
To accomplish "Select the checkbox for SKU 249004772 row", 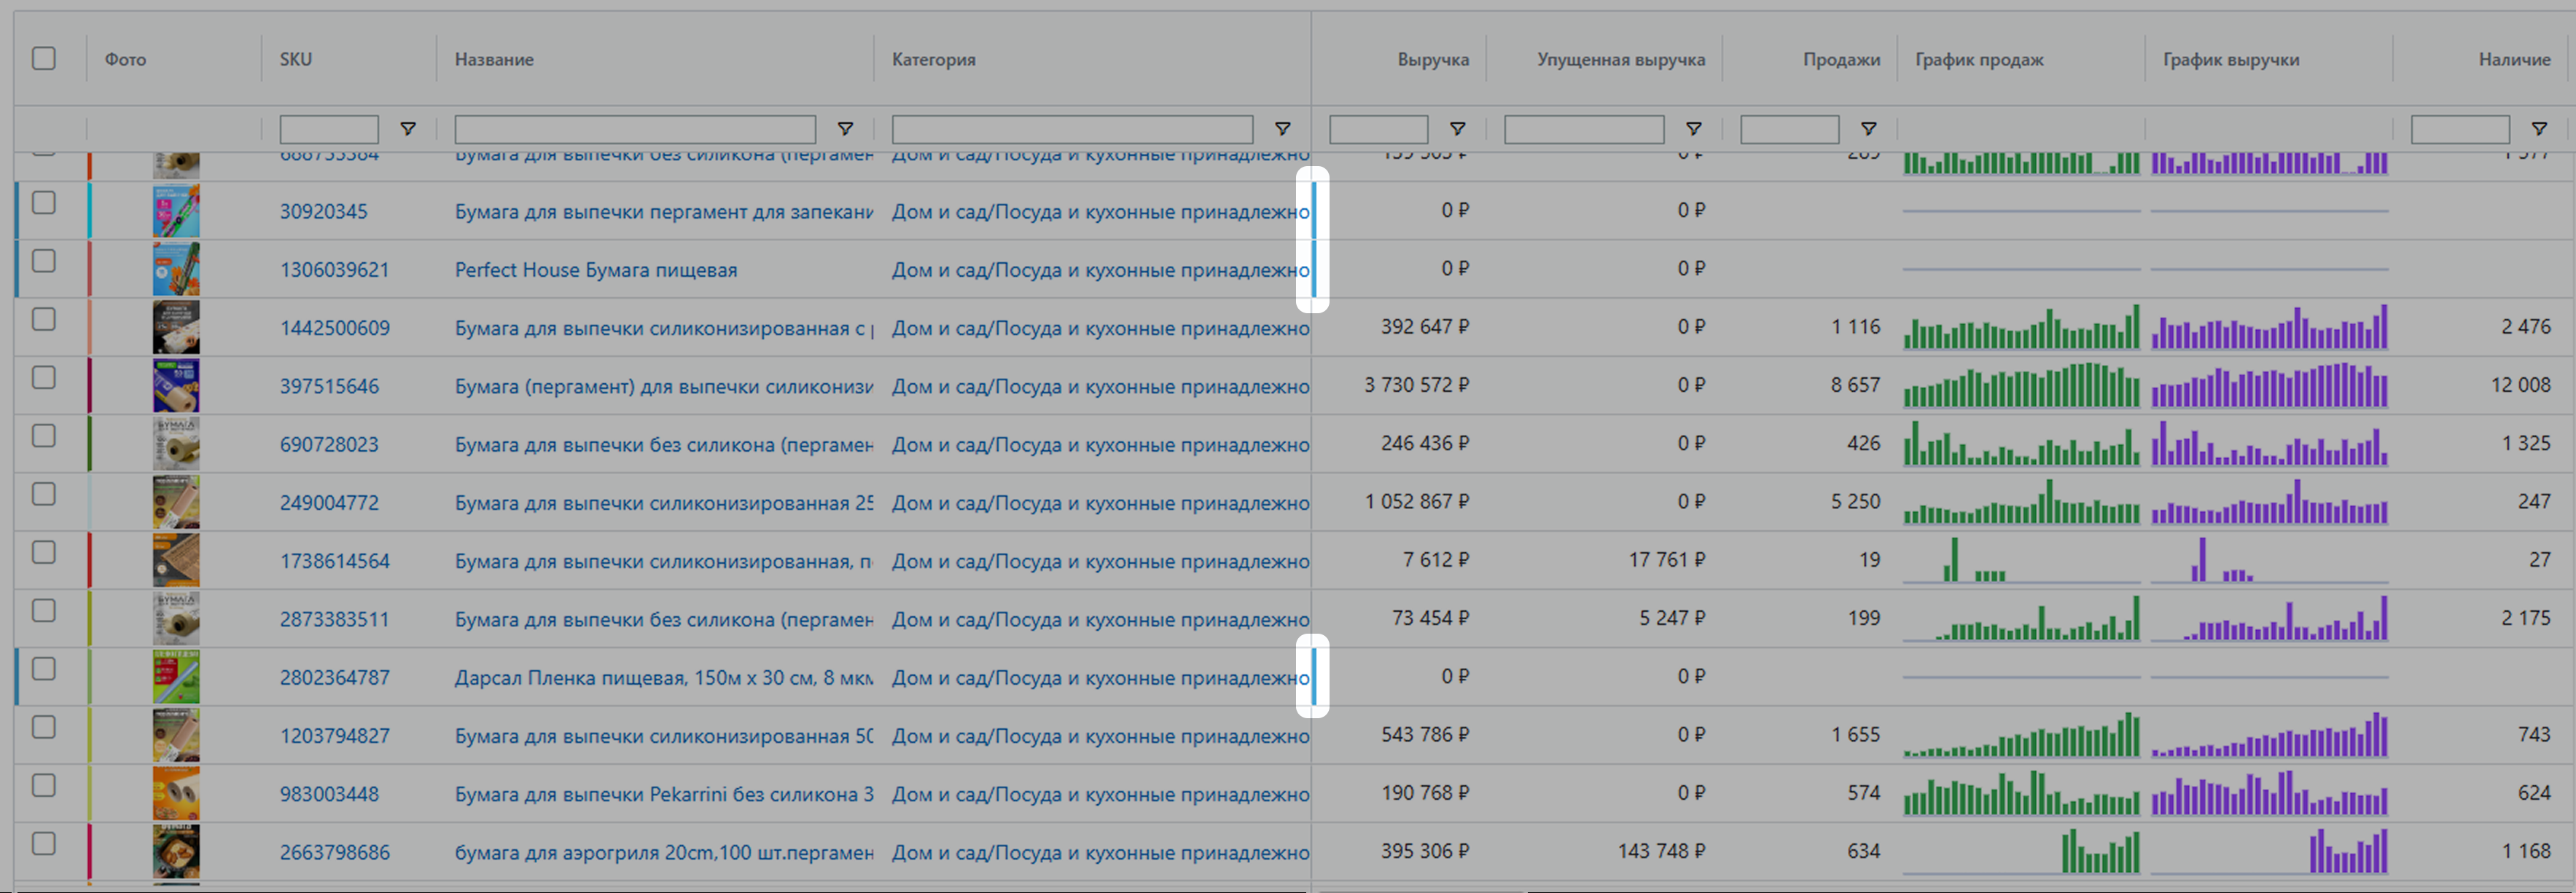I will click(44, 495).
